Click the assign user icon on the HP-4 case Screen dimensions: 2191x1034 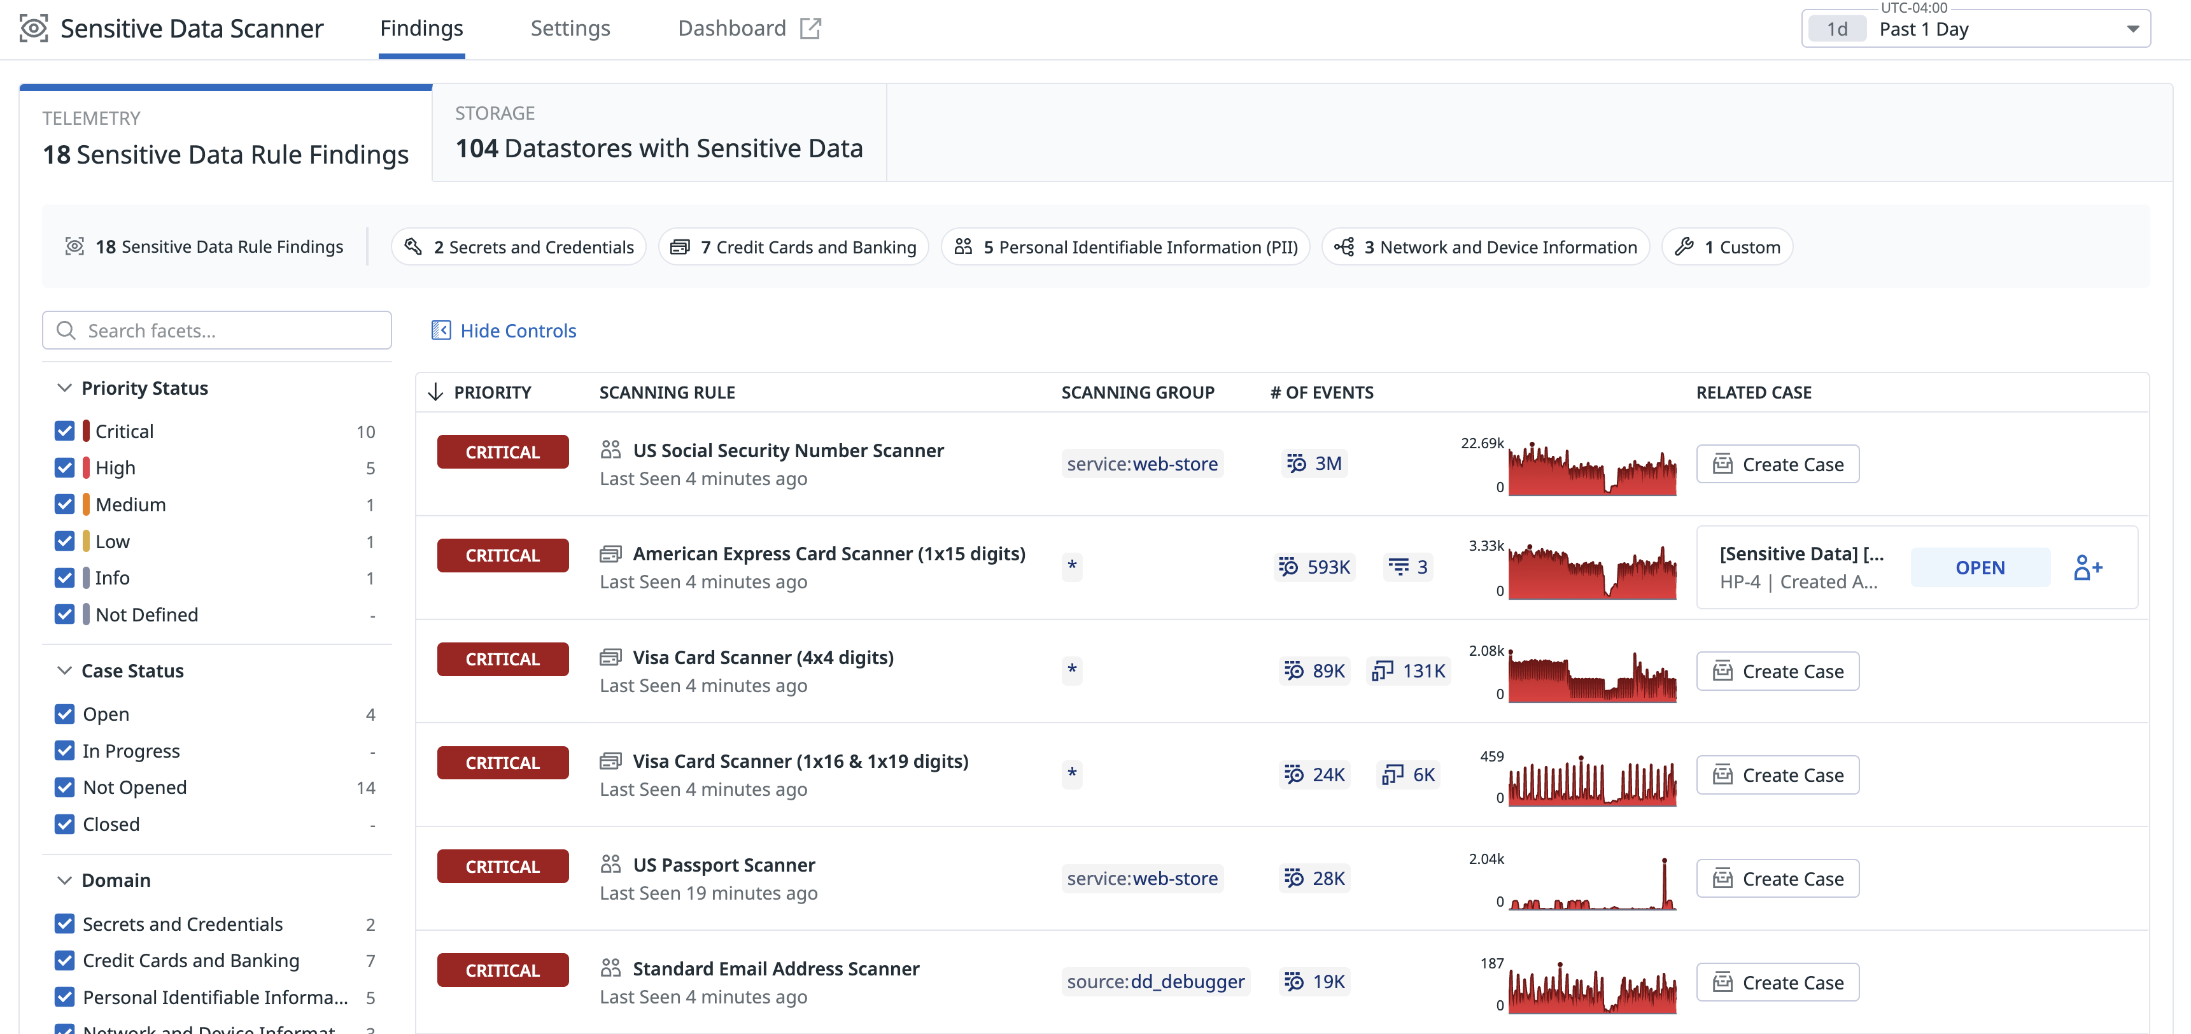[2087, 567]
